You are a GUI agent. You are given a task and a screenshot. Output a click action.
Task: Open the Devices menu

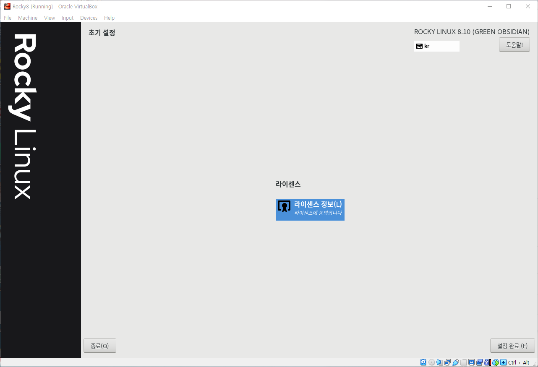[89, 18]
